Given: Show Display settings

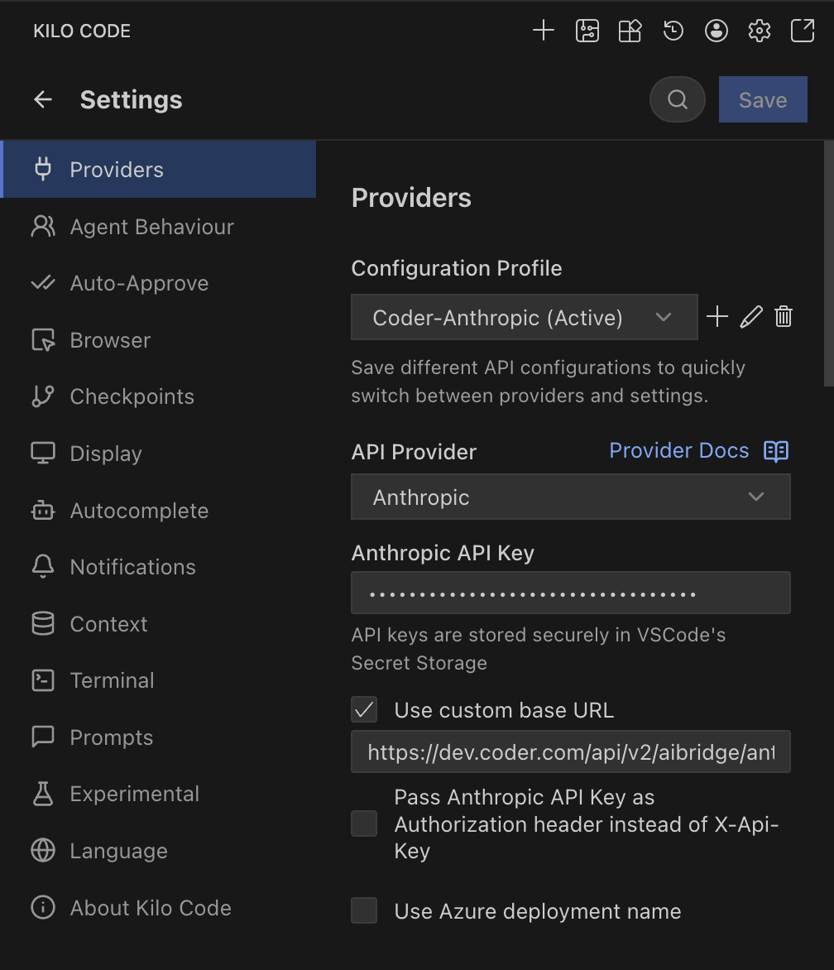Looking at the screenshot, I should tap(160, 454).
